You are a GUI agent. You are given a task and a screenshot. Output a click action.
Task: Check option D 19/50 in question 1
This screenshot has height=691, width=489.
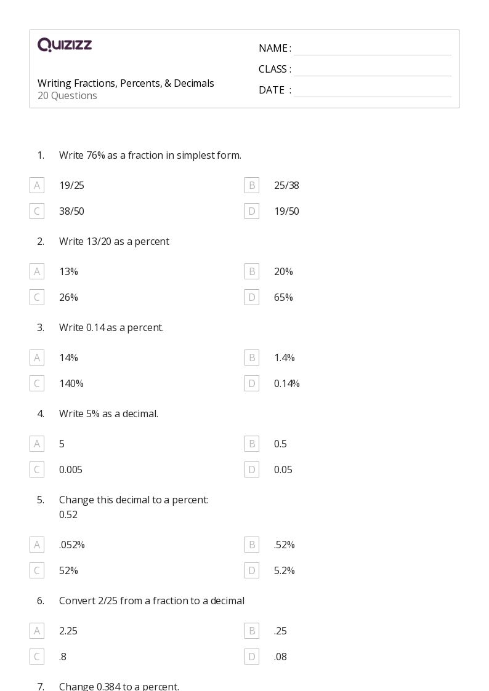pyautogui.click(x=252, y=211)
